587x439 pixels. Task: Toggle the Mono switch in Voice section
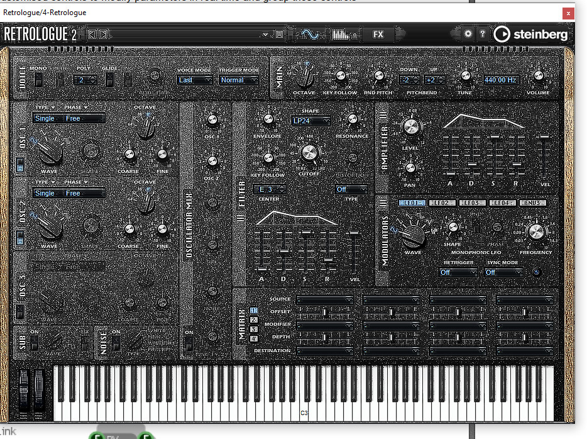(x=38, y=80)
